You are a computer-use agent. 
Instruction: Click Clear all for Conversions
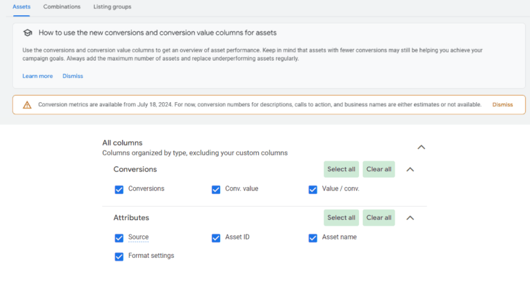click(379, 169)
